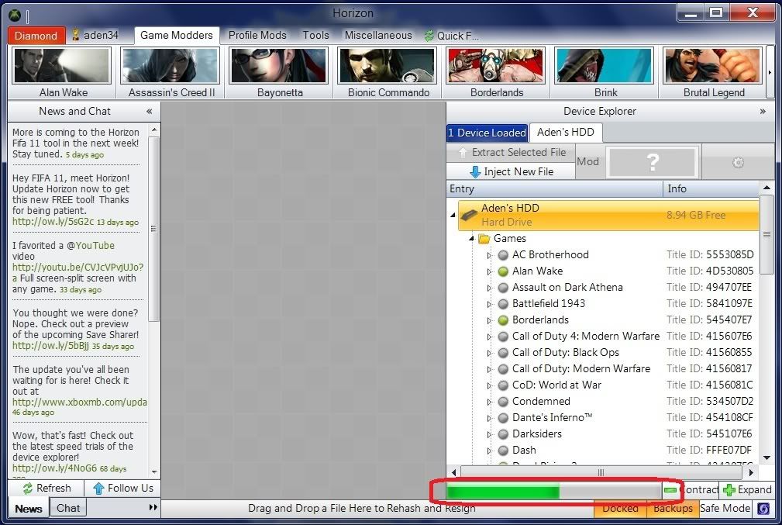782x525 pixels.
Task: Expand the Alan Wake tree entry
Action: pos(489,272)
